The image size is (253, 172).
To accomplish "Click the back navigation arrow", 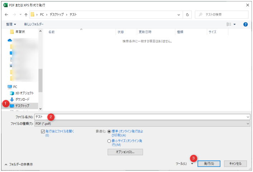I will (x=6, y=15).
